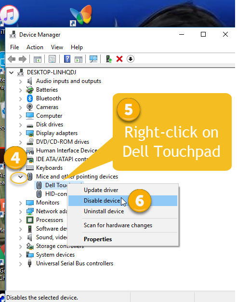The image size is (237, 302).
Task: Click the Disable device down-arrow icon
Action: pos(131,59)
